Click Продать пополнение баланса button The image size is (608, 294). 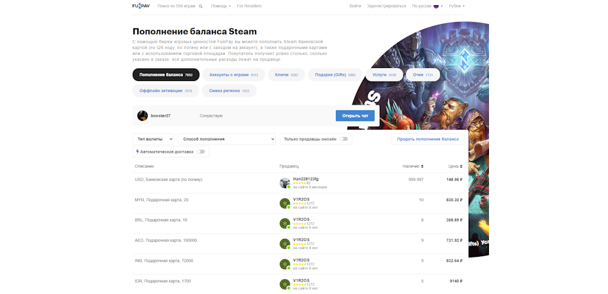[428, 139]
